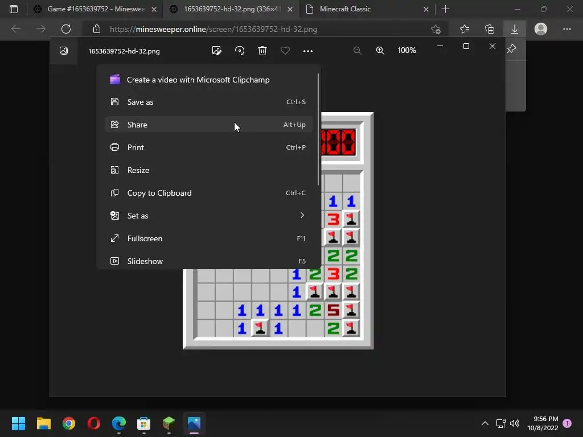Click the Rotate image icon in Photos
The width and height of the screenshot is (583, 437).
coord(240,51)
